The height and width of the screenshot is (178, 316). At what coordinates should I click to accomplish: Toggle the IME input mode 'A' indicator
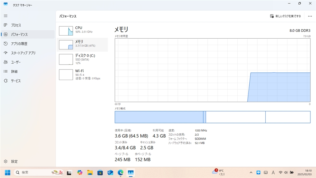point(273,172)
